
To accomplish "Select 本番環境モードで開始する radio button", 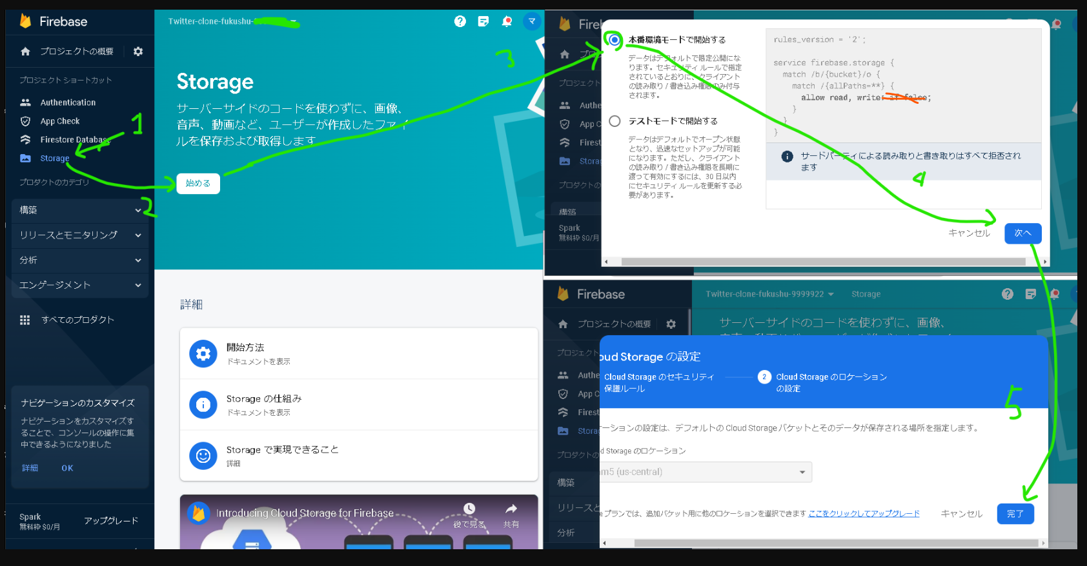I will [x=615, y=40].
